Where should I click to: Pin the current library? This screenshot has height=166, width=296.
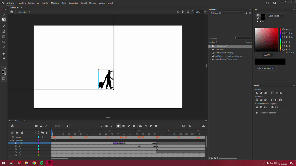tap(246, 13)
